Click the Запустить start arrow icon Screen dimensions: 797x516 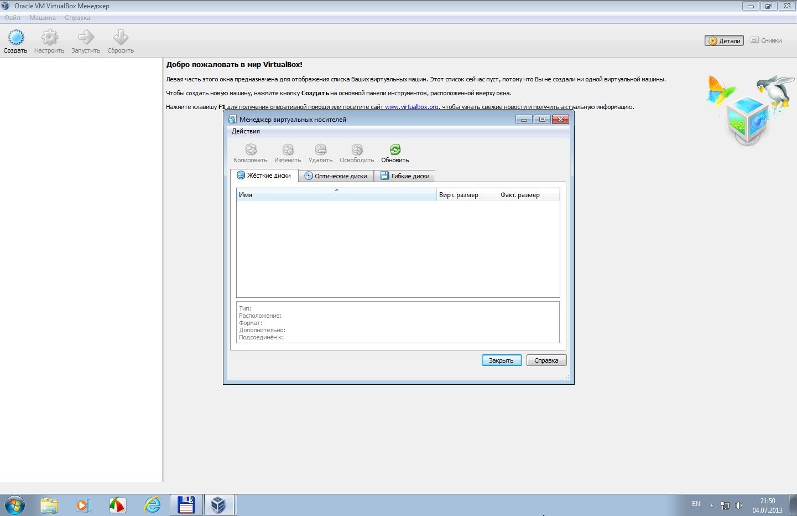(86, 37)
